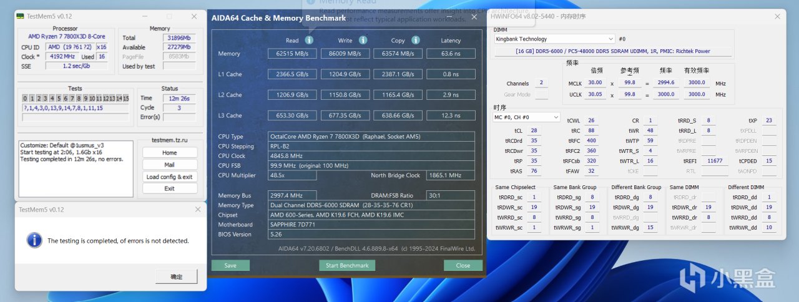Open the MC #0, CH #0 dropdown
Viewport: 799px width, 302px height.
(527, 117)
